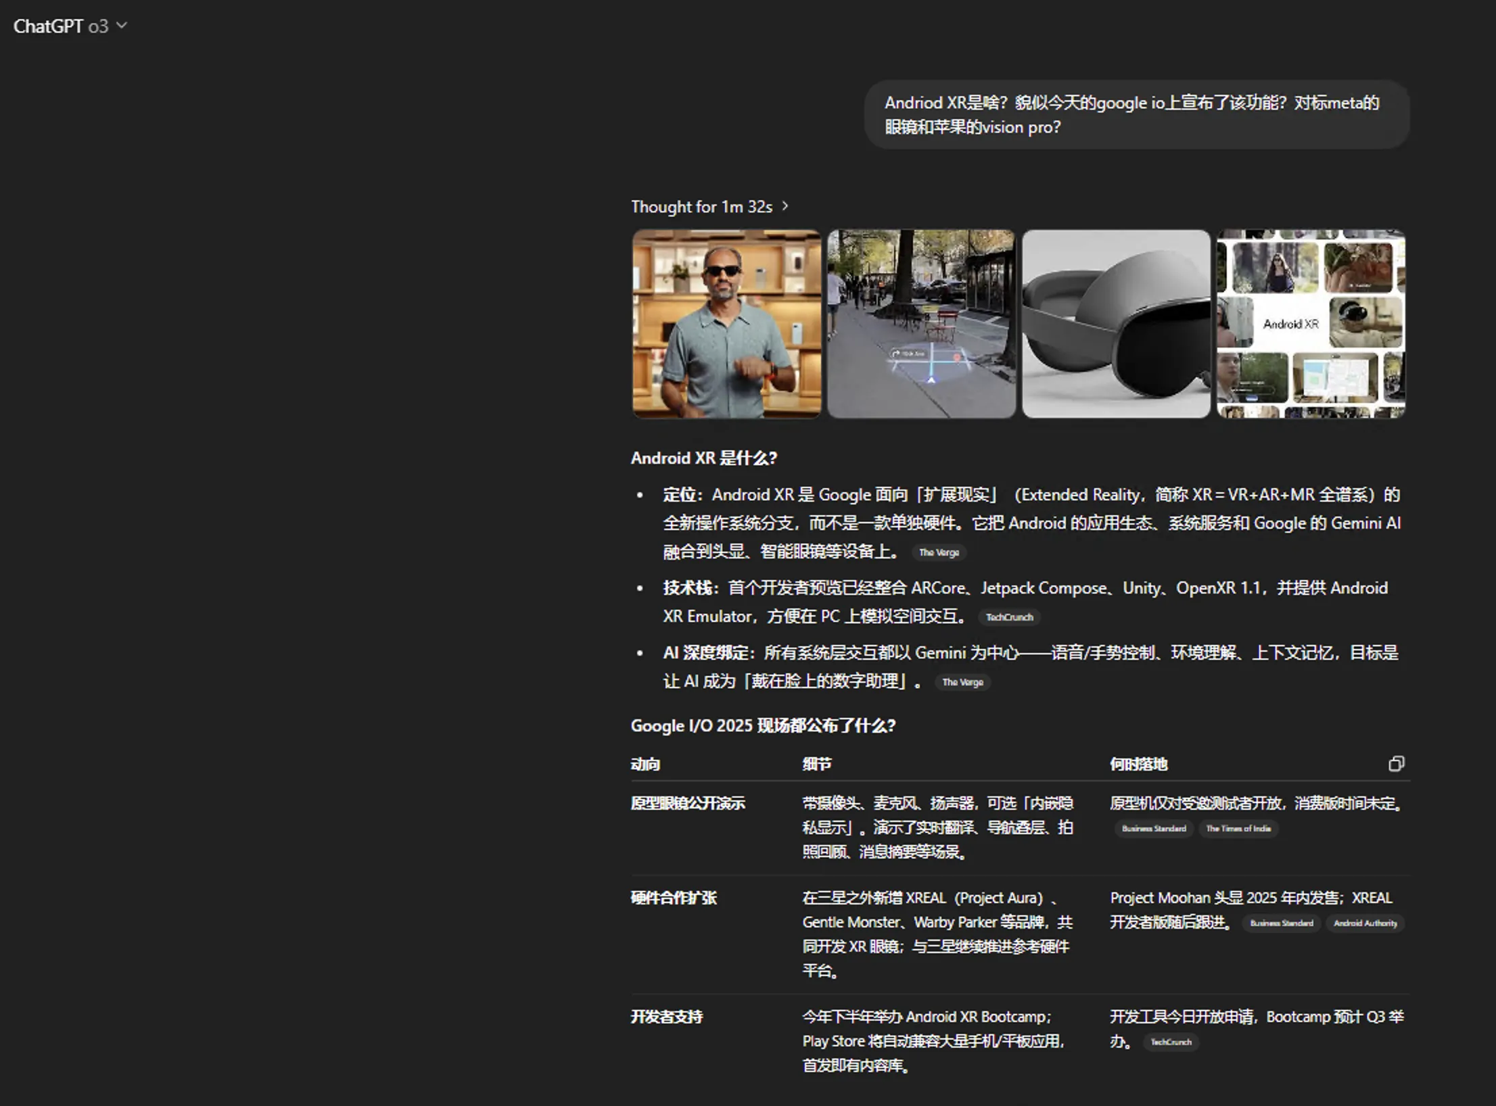This screenshot has height=1106, width=1496.
Task: Open the ChatGPT o3 model selector dropdown
Action: [70, 26]
